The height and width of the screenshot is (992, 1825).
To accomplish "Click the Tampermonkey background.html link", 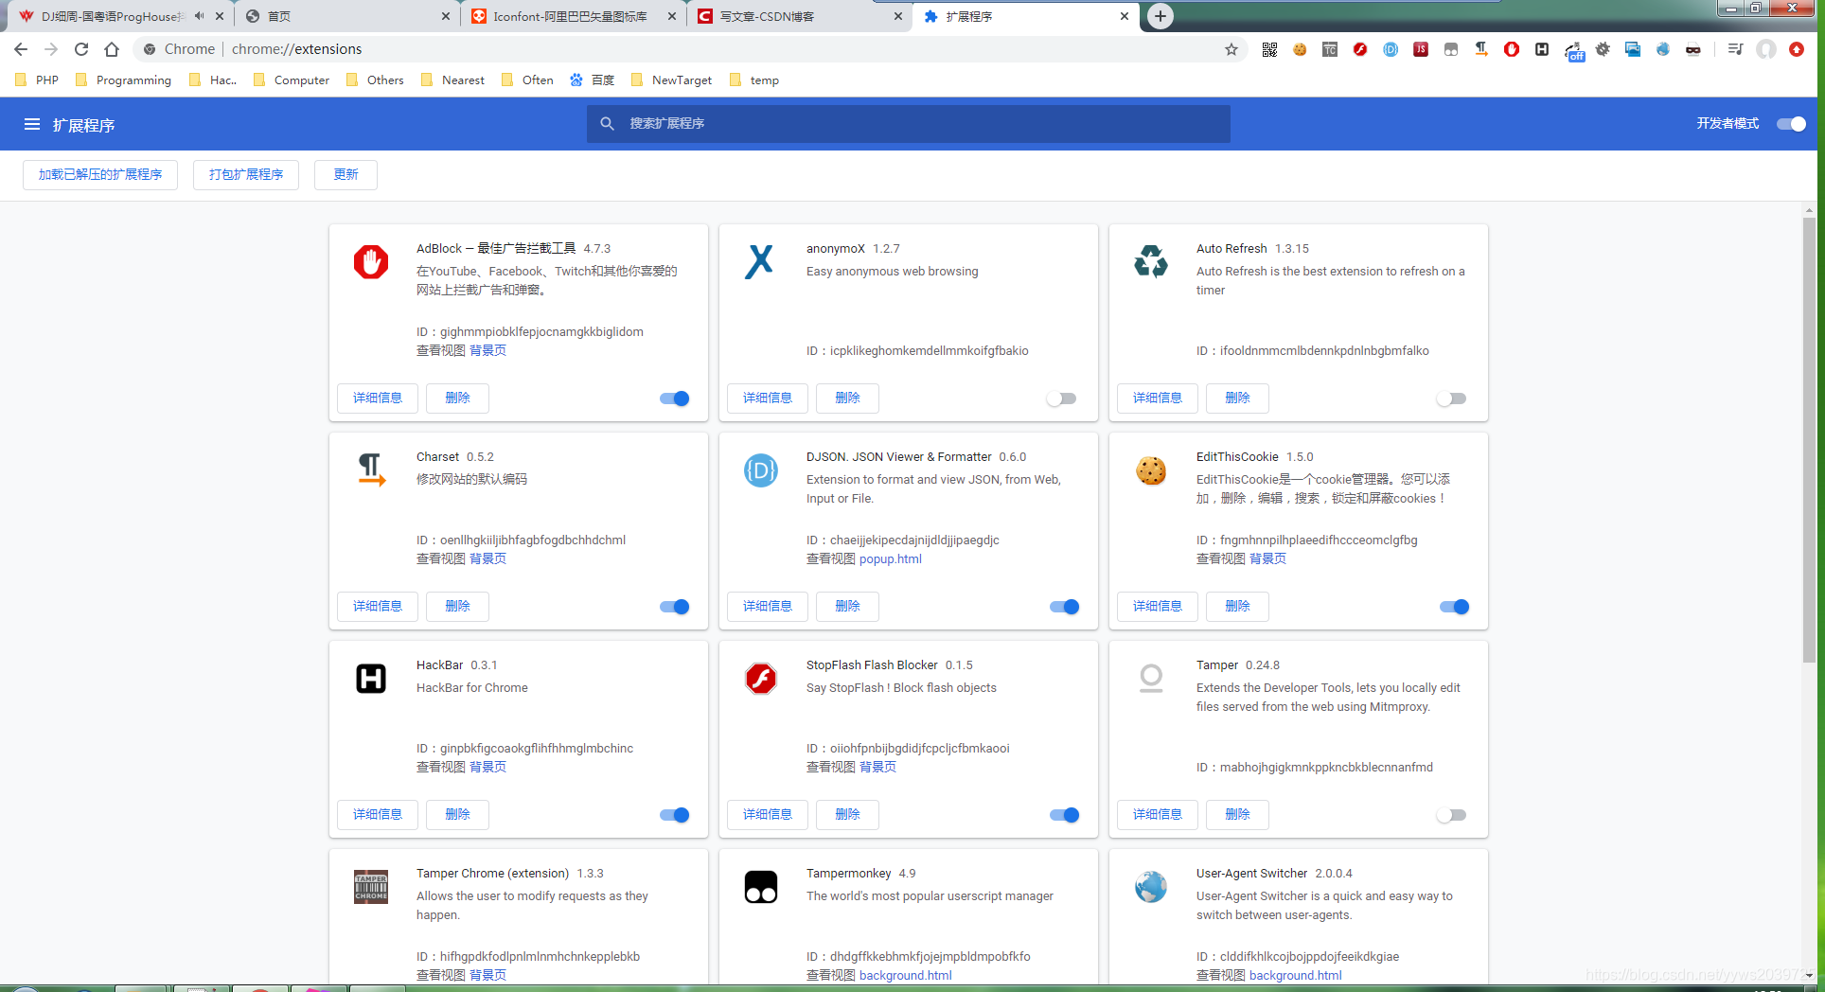I will point(905,975).
